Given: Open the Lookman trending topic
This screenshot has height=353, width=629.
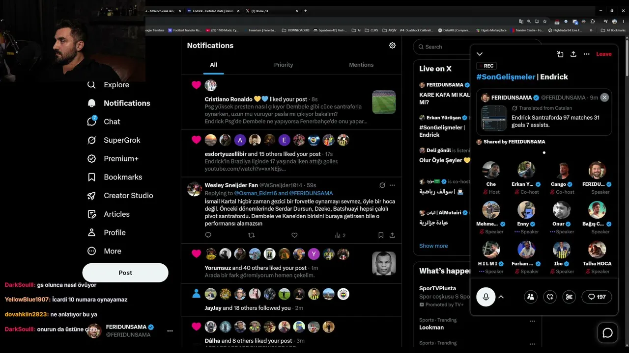Looking at the screenshot, I should click(431, 328).
